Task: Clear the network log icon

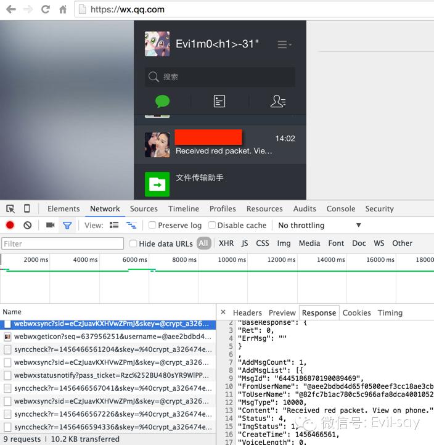Action: click(x=28, y=226)
